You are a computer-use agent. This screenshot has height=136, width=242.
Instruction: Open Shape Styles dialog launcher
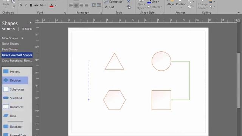[163, 12]
